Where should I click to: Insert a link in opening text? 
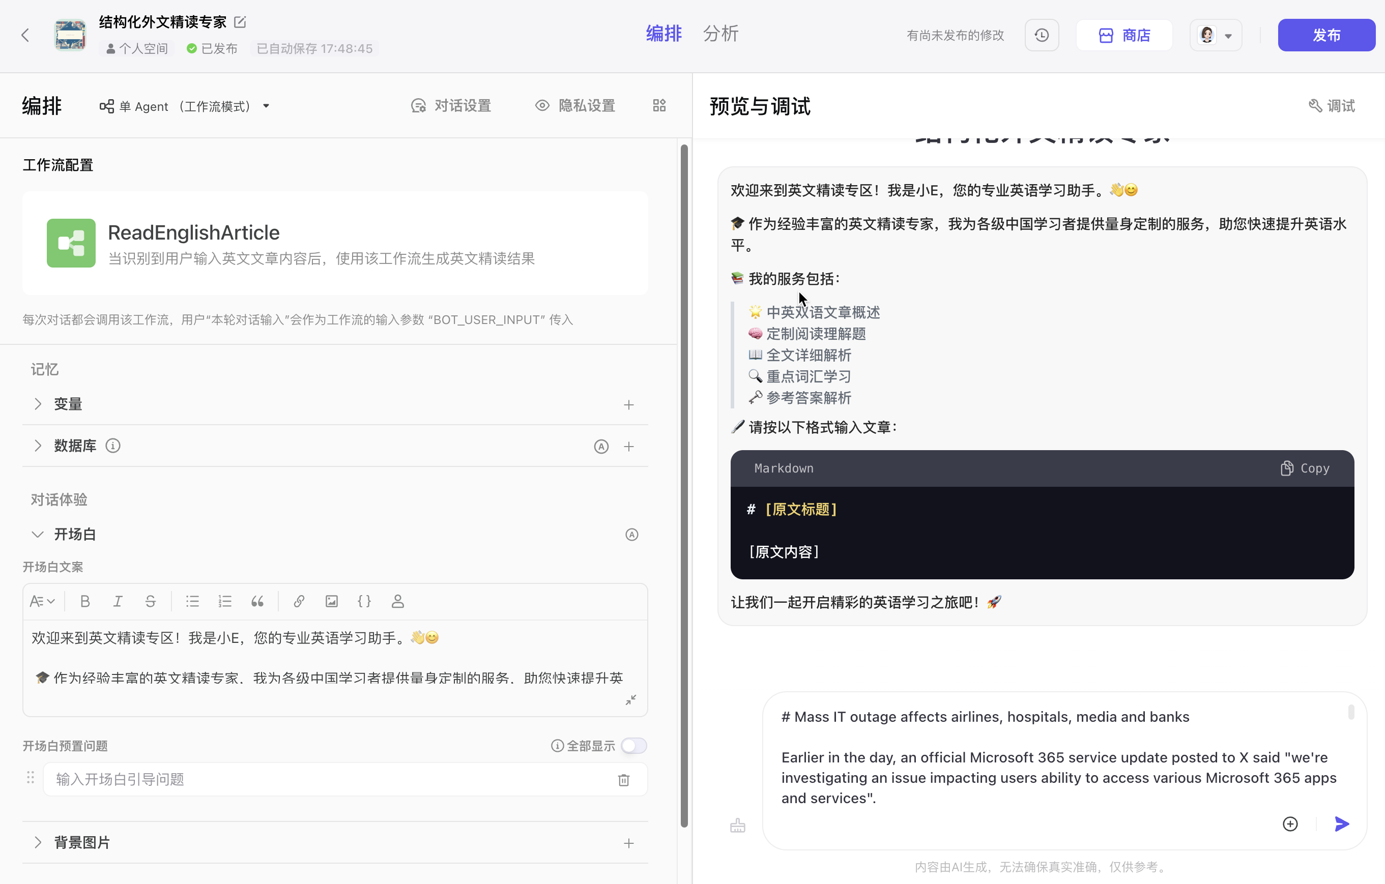(299, 601)
